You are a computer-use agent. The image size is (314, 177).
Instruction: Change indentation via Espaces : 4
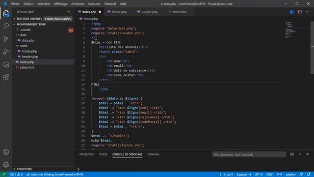coord(244,175)
